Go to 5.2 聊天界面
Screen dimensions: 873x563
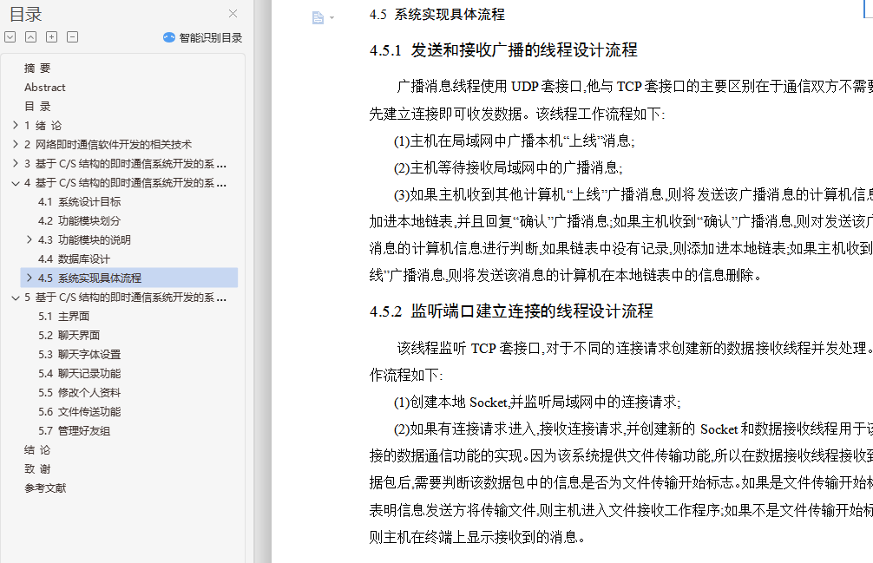pyautogui.click(x=69, y=336)
